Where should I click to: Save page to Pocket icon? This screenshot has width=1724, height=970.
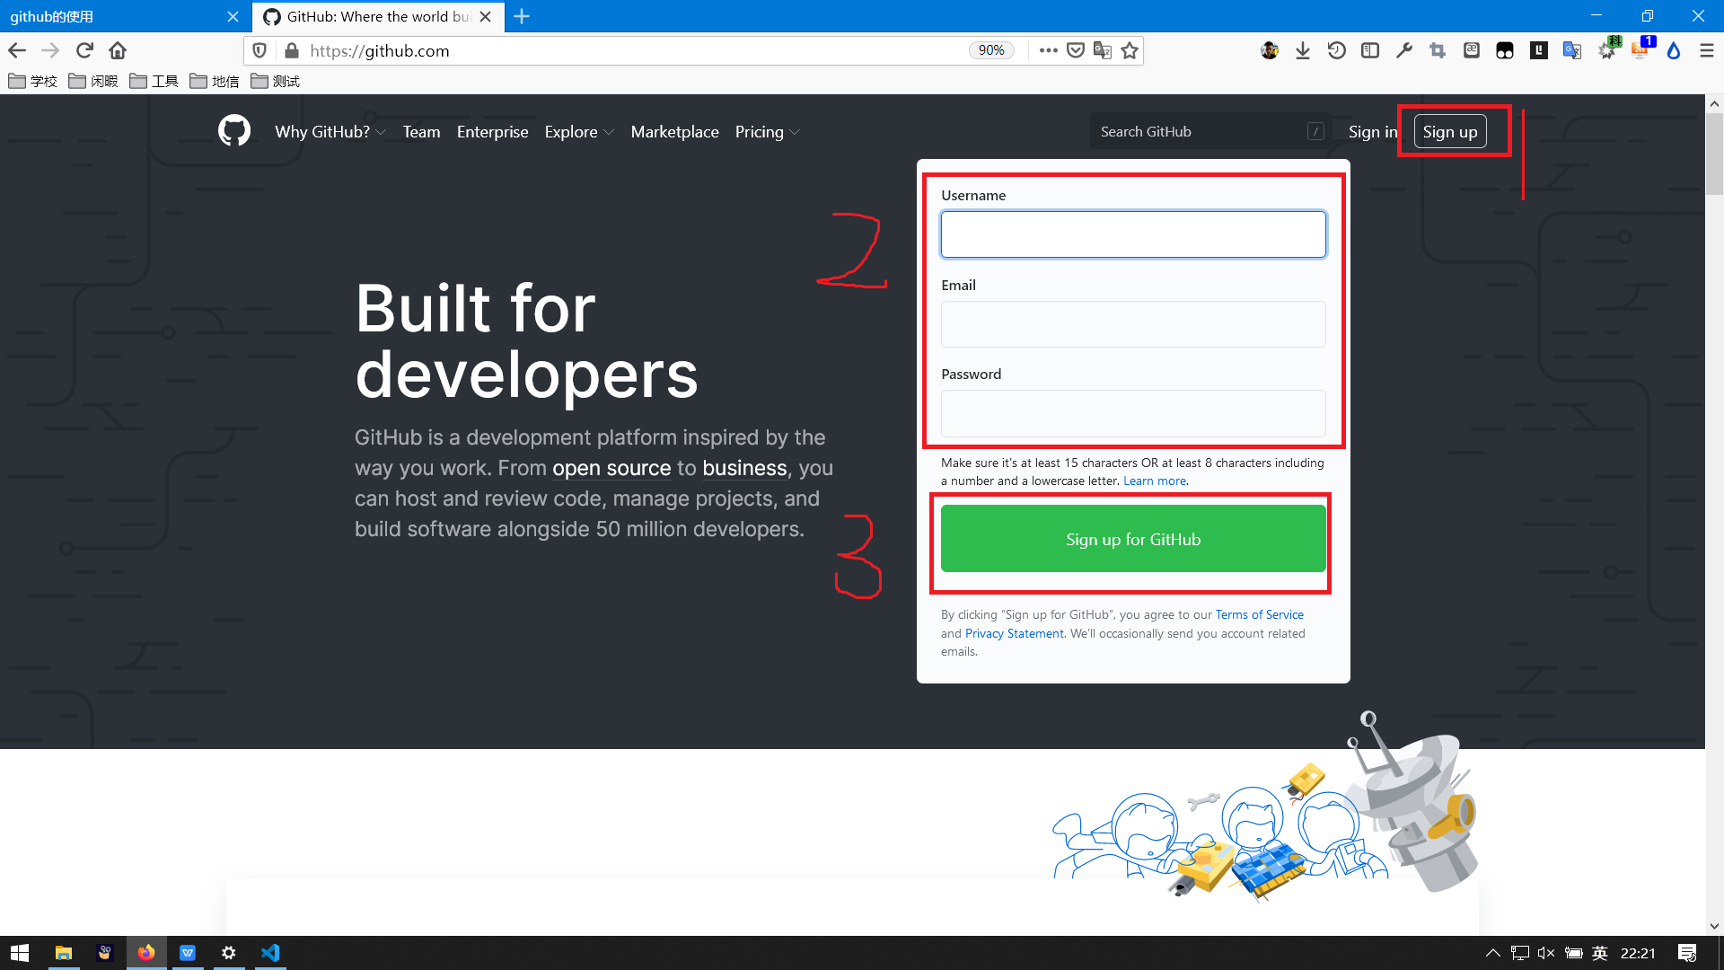[1076, 50]
